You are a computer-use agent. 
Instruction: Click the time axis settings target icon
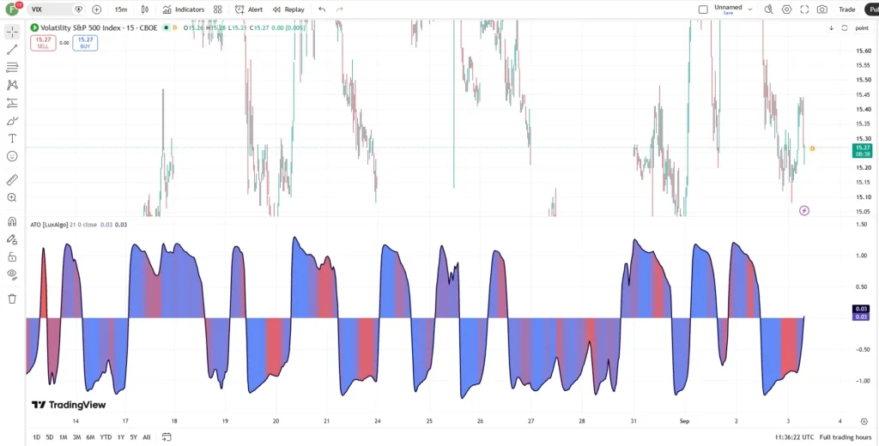(x=864, y=421)
